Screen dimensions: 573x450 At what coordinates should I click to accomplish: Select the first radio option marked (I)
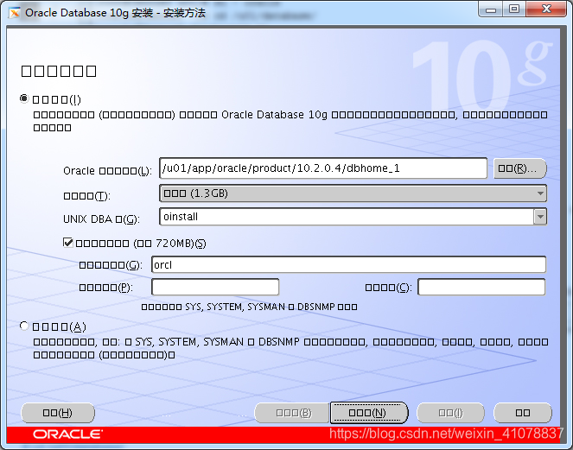pyautogui.click(x=24, y=99)
